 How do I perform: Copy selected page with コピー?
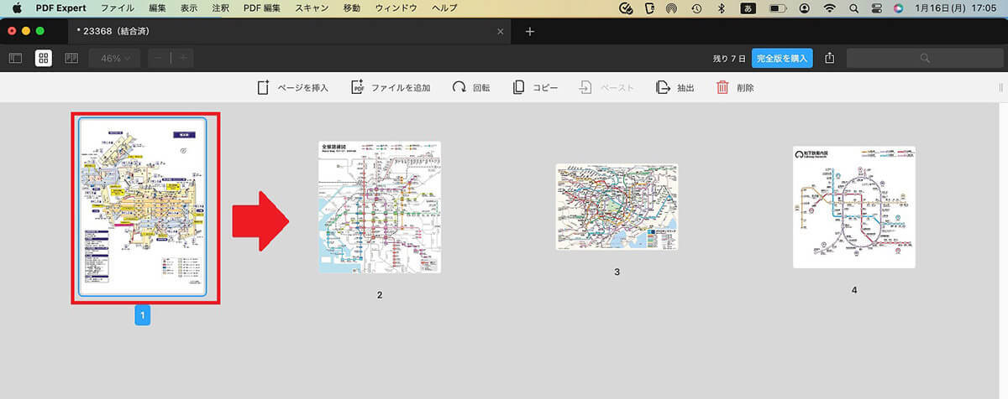[535, 87]
